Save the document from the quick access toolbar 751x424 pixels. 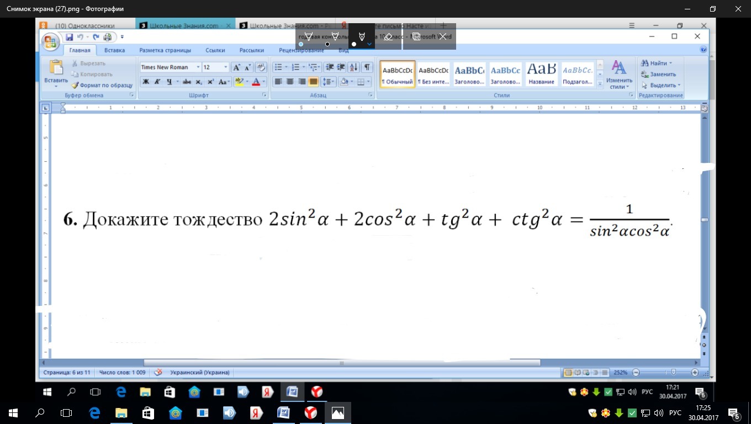tap(70, 37)
